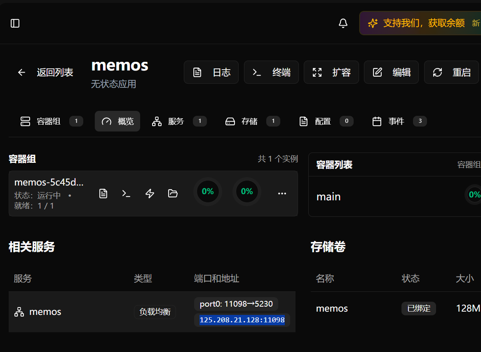Screen dimensions: 481x352
Task: Launch the 终端 terminal
Action: [x=271, y=72]
